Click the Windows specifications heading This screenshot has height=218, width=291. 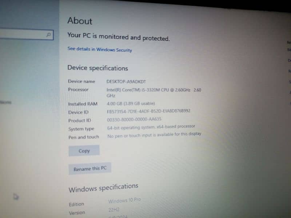click(103, 188)
